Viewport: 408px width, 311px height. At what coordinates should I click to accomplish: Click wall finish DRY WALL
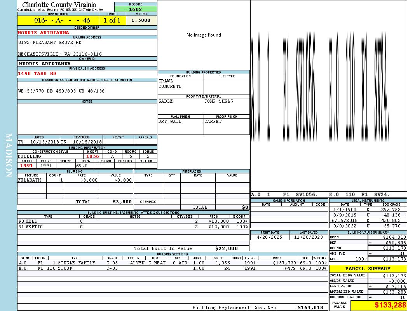point(170,122)
